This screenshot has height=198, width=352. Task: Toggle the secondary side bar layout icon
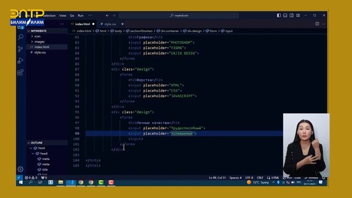pos(291,15)
